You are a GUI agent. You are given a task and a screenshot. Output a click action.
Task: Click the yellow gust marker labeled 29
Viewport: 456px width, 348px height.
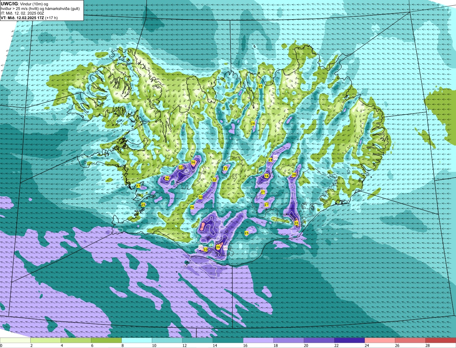click(x=270, y=160)
